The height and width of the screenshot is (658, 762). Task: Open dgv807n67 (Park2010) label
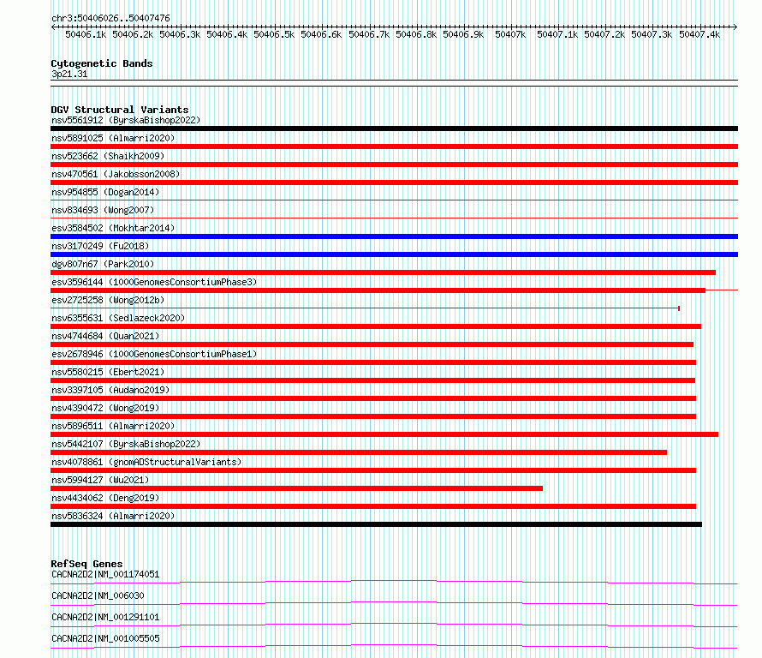[103, 264]
